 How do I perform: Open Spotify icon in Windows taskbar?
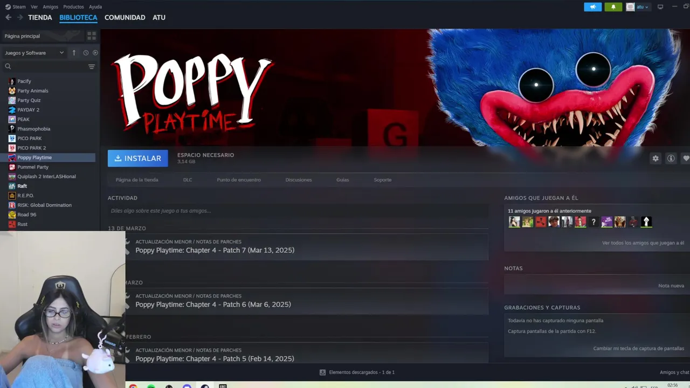click(x=151, y=386)
